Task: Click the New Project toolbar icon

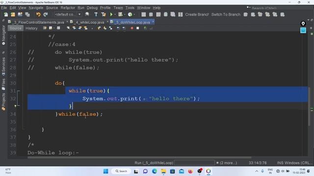Action: [x=13, y=14]
